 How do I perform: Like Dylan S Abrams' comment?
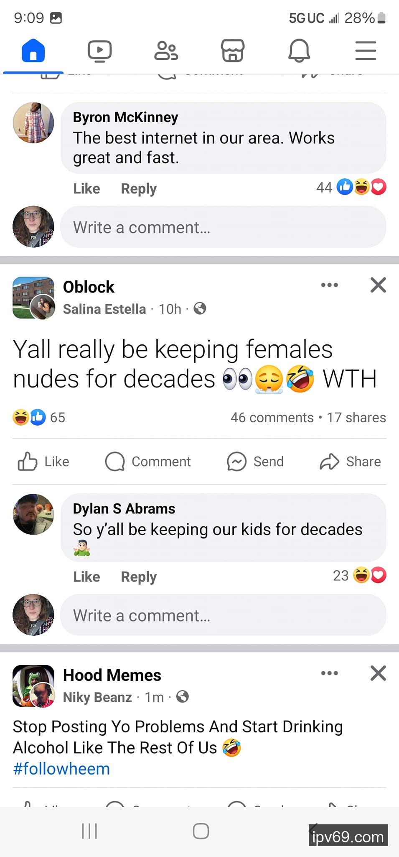click(86, 577)
